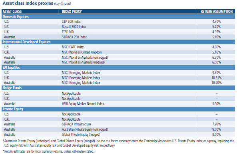Click the Hedge Funds section header
This screenshot has width=237, height=155.
click(118, 88)
